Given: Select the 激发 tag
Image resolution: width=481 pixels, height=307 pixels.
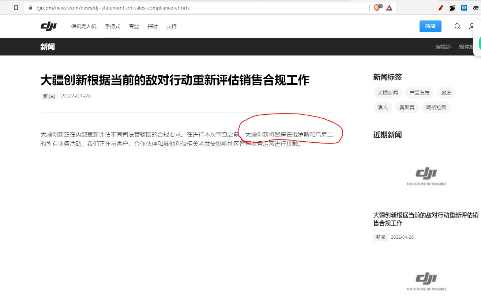Looking at the screenshot, I should [446, 93].
